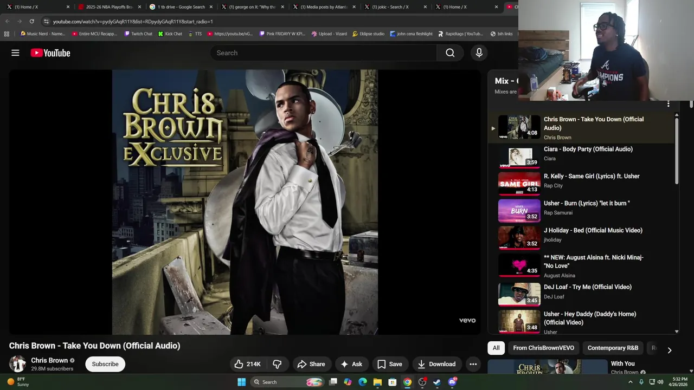694x390 pixels.
Task: Open Microsoft Store from the taskbar
Action: tap(392, 382)
